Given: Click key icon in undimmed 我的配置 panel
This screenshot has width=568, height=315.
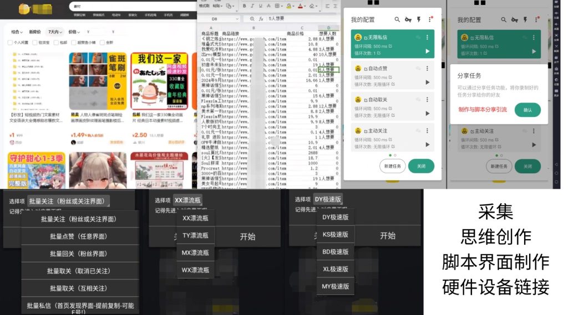Looking at the screenshot, I should tap(408, 19).
